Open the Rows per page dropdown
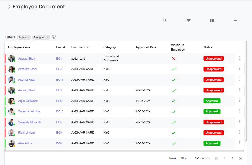The height and width of the screenshot is (165, 252). (184, 158)
